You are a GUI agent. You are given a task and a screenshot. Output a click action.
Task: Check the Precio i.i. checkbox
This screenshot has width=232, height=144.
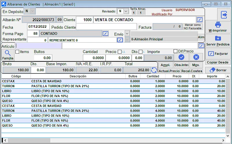click(119, 52)
